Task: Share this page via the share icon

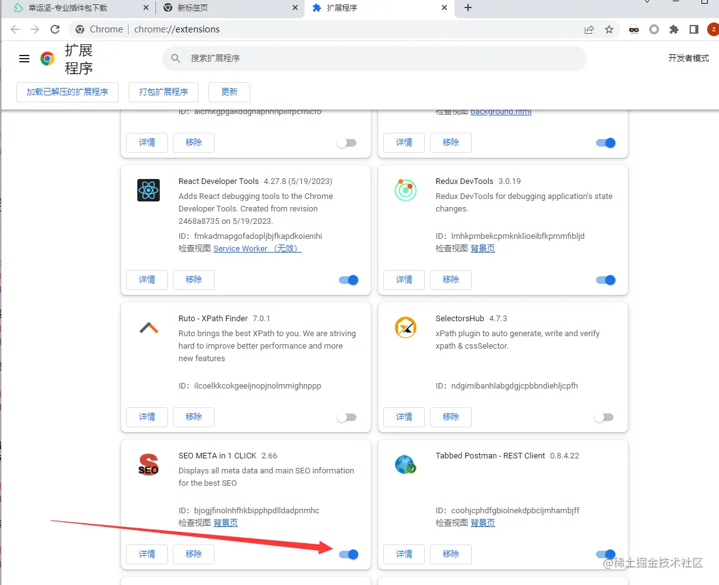Action: point(589,29)
